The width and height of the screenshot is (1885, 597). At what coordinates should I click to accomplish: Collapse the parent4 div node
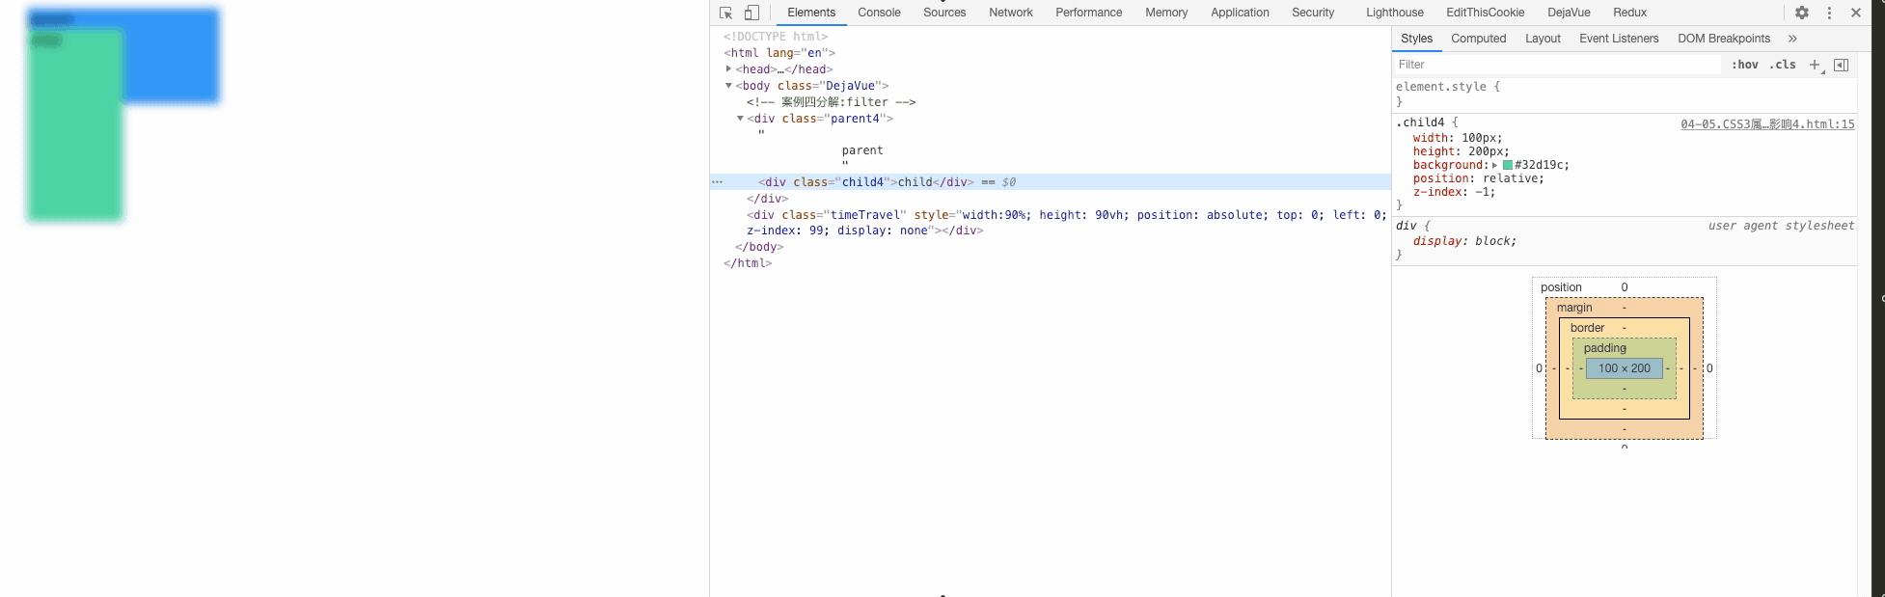pyautogui.click(x=740, y=119)
